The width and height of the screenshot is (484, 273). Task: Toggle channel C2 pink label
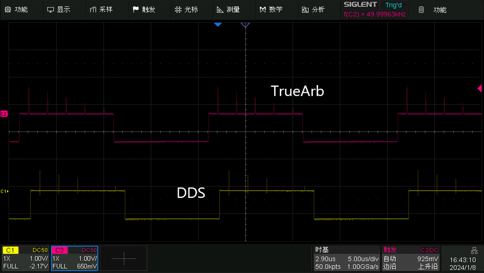(60, 250)
